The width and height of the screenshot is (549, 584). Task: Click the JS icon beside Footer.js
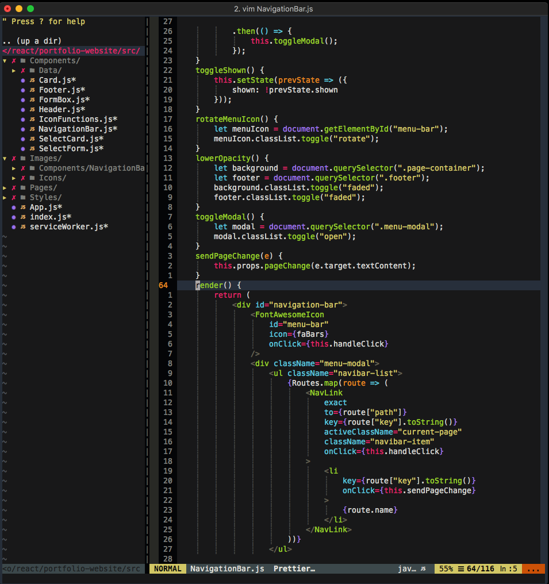32,90
